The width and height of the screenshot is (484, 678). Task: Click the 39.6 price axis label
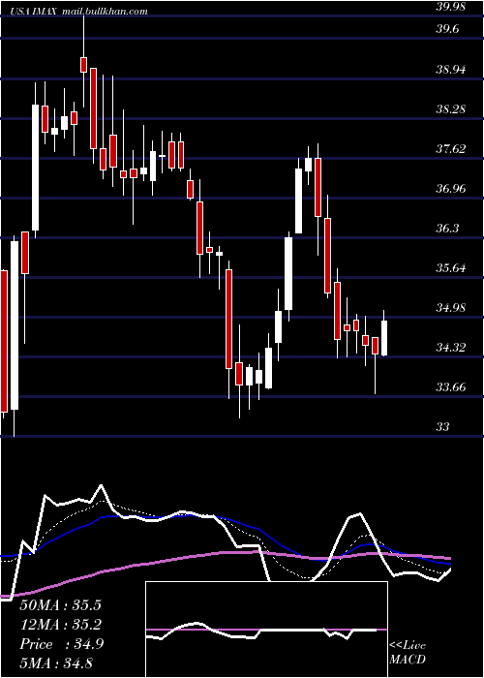[x=447, y=28]
